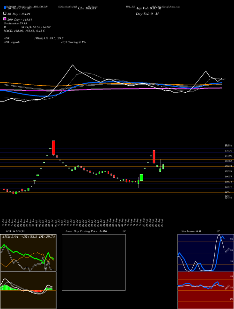Click the 59.13 stochastics value label
Screen dimensions: 234x309
point(227,251)
